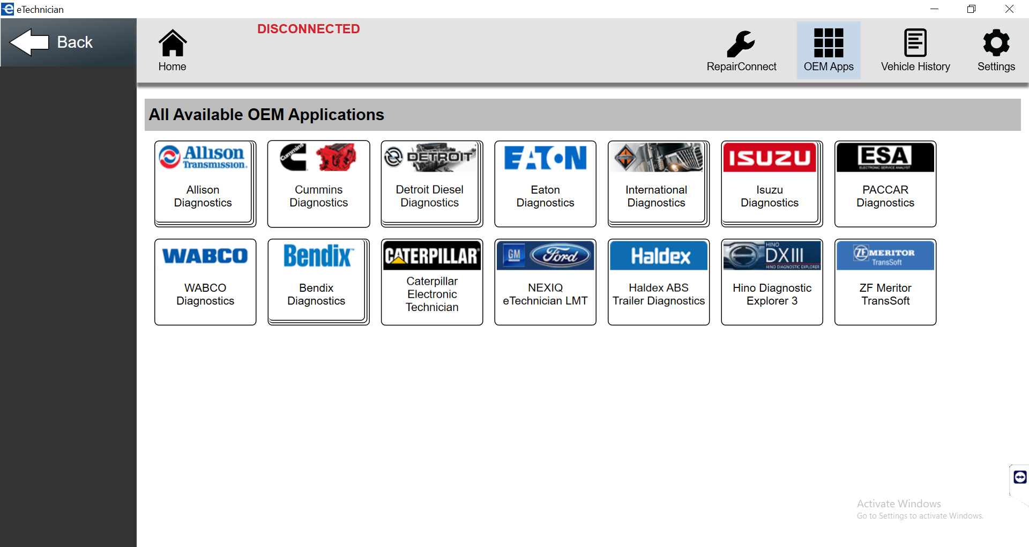Open International Diagnostics tile
This screenshot has height=547, width=1029.
(659, 184)
